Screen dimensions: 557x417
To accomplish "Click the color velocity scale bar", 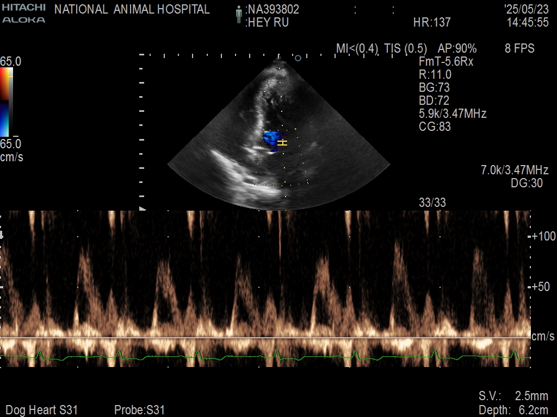I will click(x=5, y=102).
